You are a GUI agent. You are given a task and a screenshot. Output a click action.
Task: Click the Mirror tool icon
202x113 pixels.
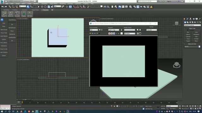pyautogui.click(x=105, y=7)
